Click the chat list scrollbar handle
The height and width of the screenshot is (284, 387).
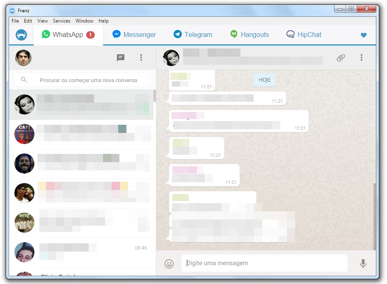point(155,96)
